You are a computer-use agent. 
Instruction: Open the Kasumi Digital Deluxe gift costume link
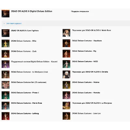pos(34,61)
